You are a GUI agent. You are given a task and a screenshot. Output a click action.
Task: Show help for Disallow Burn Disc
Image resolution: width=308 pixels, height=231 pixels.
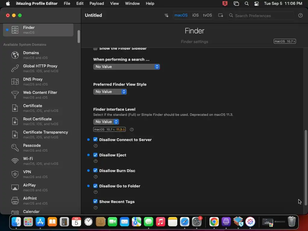pos(95,177)
